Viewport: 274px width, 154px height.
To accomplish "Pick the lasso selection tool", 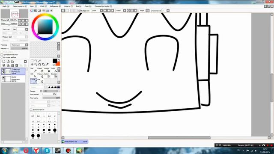I will [x=36, y=61].
